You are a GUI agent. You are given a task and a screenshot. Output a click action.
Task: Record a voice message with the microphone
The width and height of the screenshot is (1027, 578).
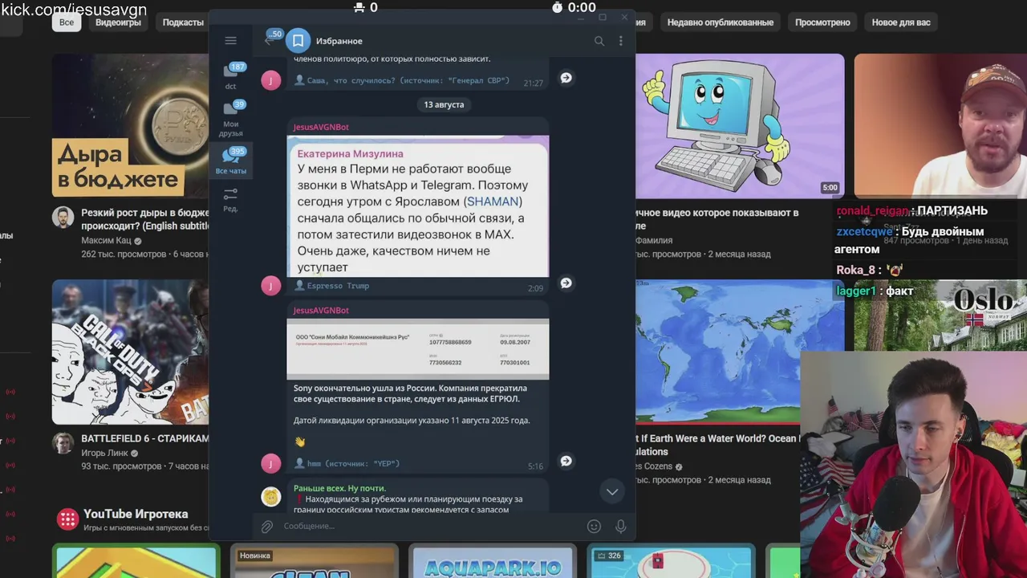click(x=620, y=526)
